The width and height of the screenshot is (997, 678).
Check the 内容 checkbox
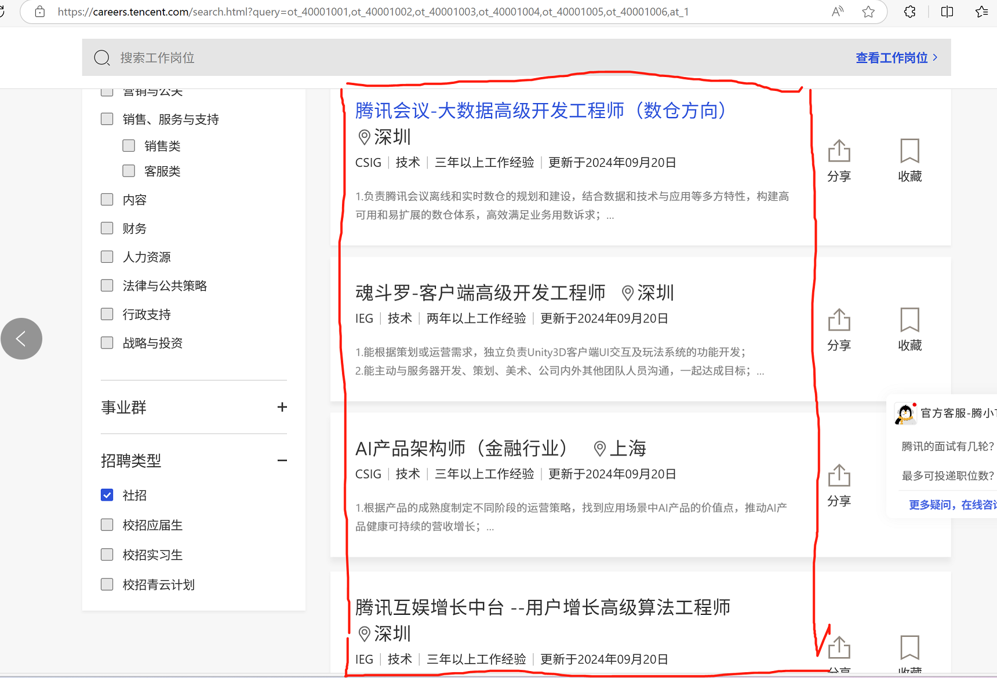[x=107, y=199]
